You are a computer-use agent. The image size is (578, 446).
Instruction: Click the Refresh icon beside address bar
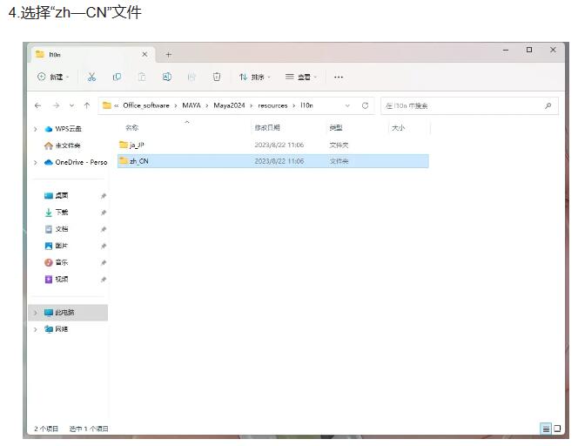point(365,105)
